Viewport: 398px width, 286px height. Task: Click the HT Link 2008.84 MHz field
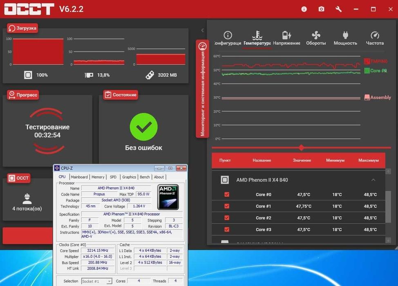(x=98, y=268)
